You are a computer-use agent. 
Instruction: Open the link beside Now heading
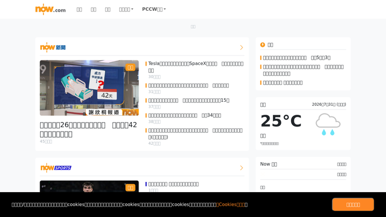(341, 164)
